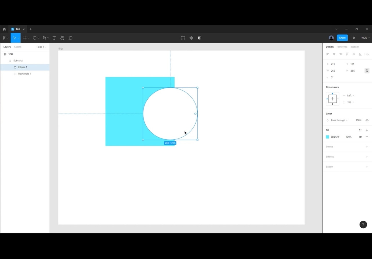Close the test file tab
This screenshot has height=259, width=372.
tap(24, 29)
